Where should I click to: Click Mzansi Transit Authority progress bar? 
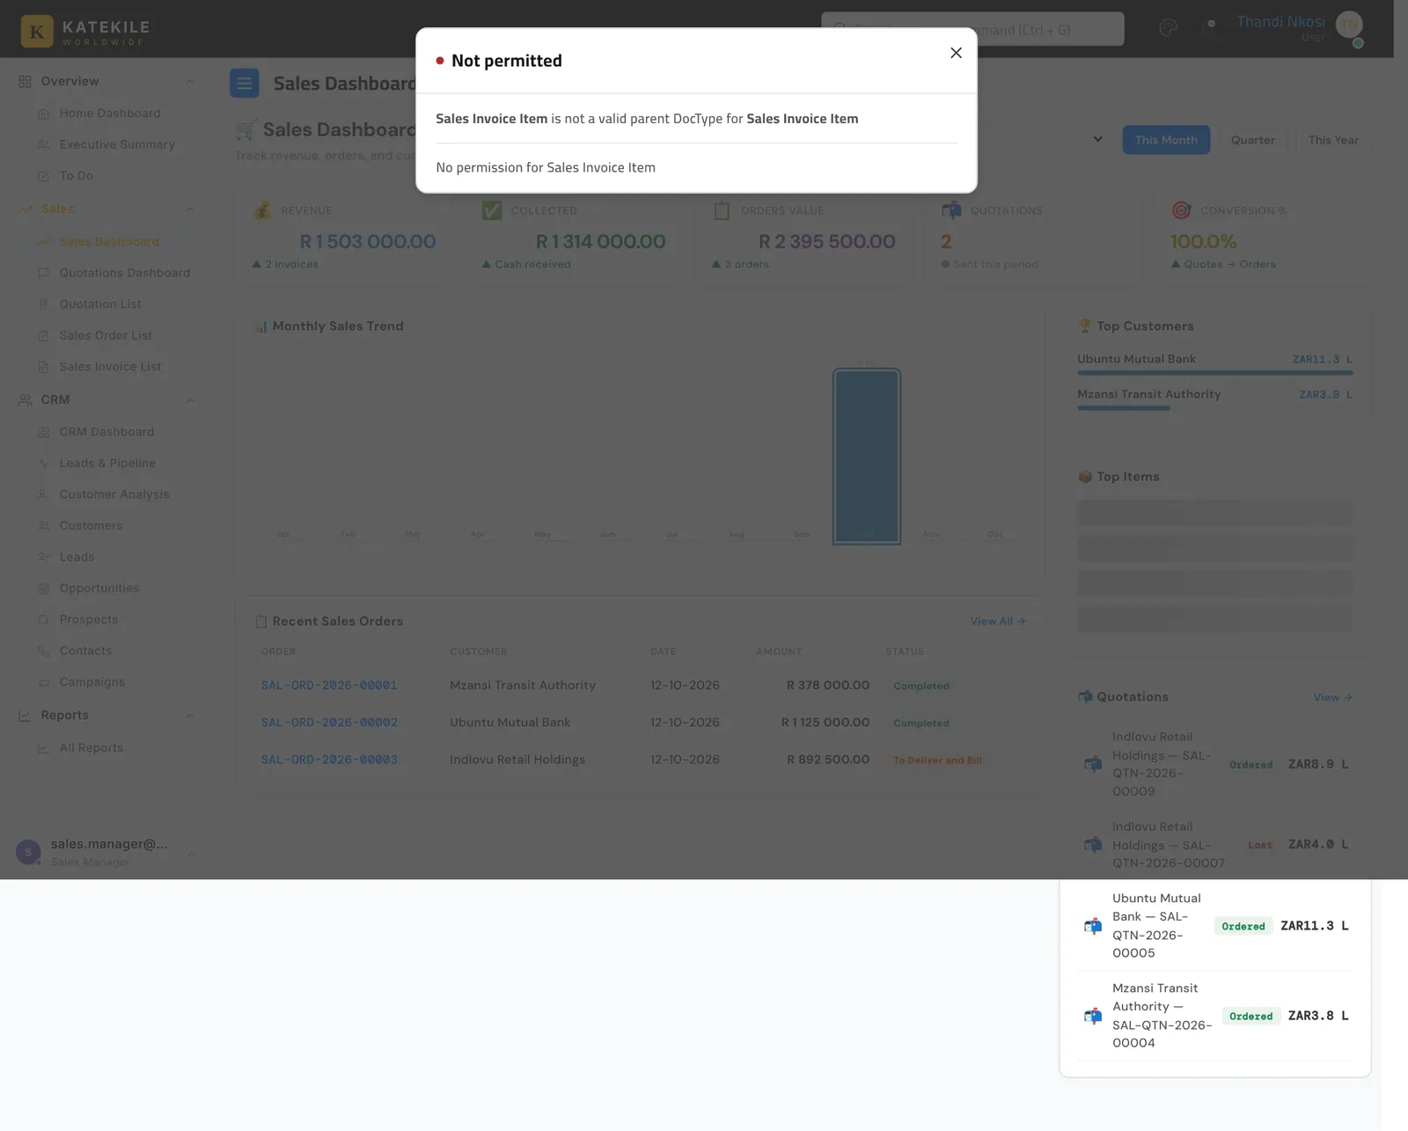1124,408
